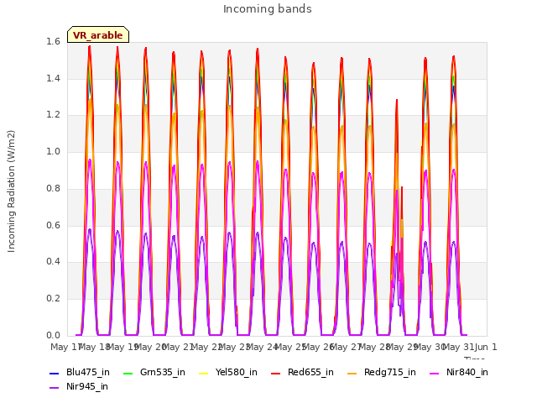
Task: Click the red Red655_in legend color marker
Action: click(276, 373)
